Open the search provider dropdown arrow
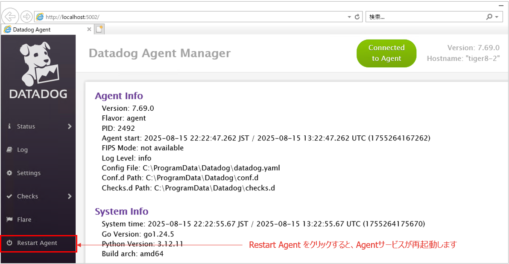 pyautogui.click(x=497, y=17)
